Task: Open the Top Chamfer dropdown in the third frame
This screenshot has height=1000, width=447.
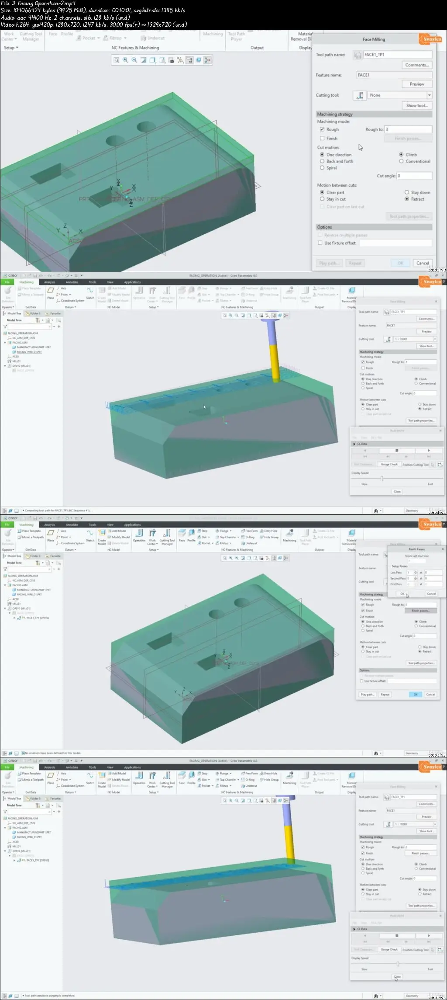Action: pyautogui.click(x=238, y=537)
